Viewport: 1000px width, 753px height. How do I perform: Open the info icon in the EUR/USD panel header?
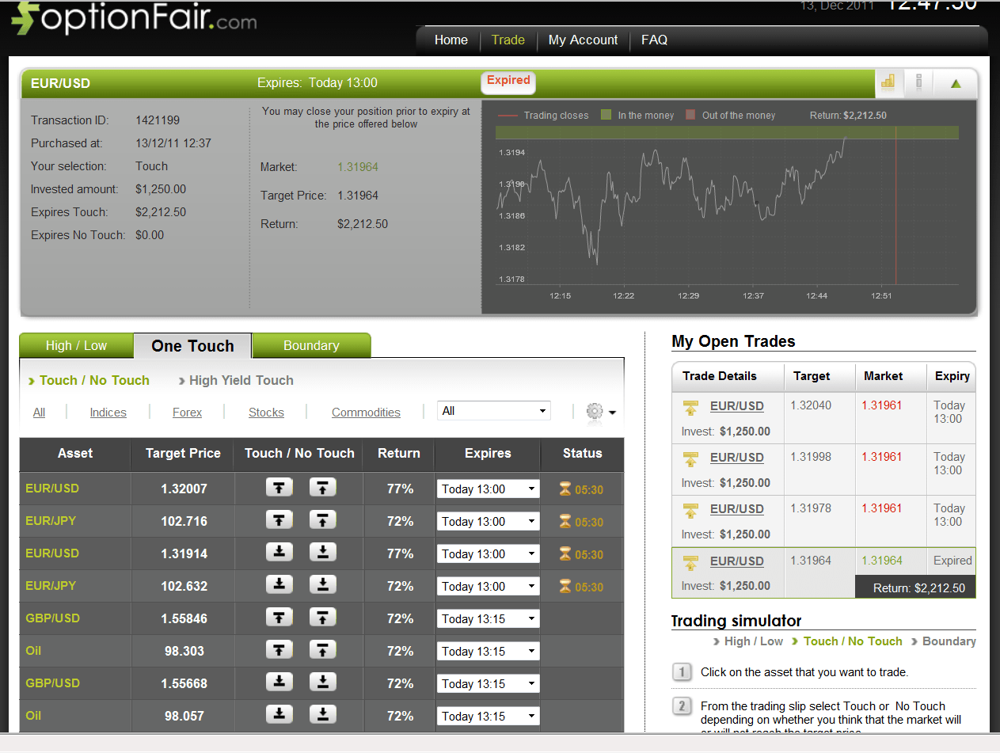pos(918,82)
